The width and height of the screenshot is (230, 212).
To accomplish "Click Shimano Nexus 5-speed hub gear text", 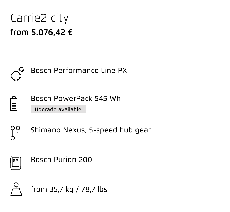I will 91,130.
